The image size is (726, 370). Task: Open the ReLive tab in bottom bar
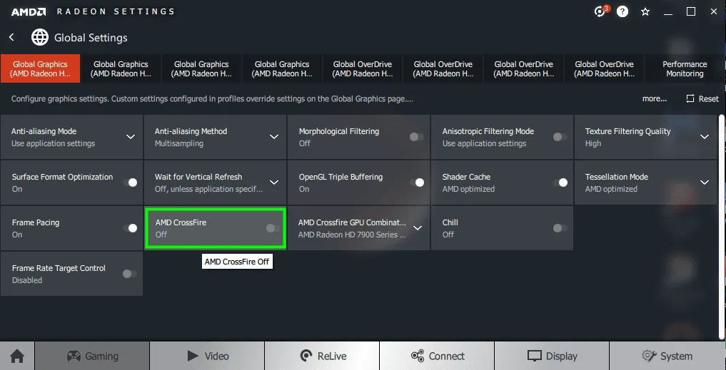pyautogui.click(x=322, y=356)
